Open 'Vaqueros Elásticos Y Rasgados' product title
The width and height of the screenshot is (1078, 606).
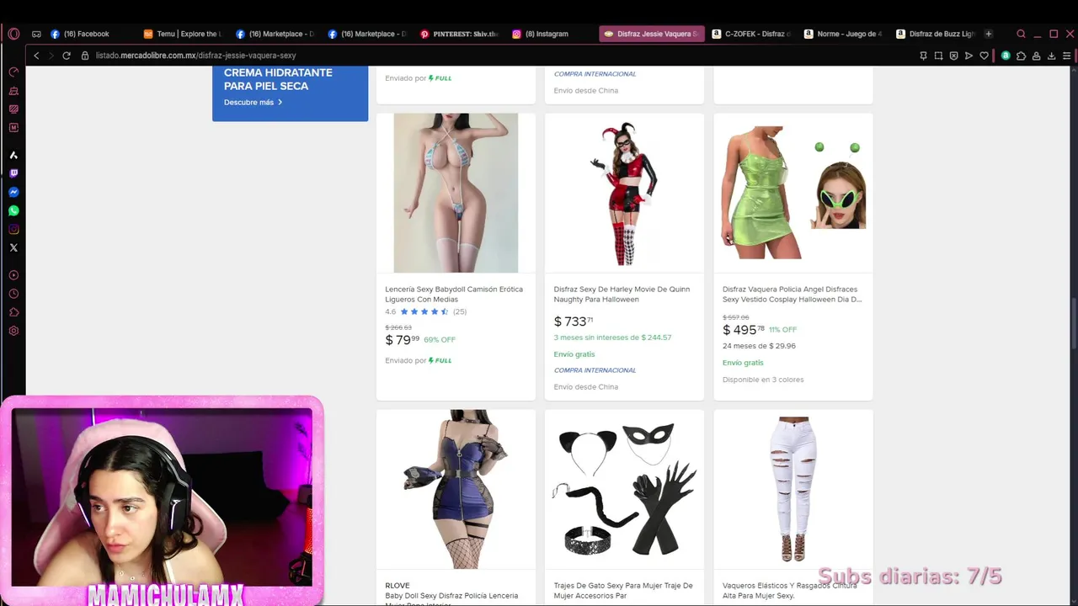pos(790,591)
